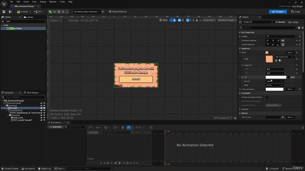The height and width of the screenshot is (171, 305).
Task: Click the Open Image button
Action: pyautogui.click(x=293, y=22)
